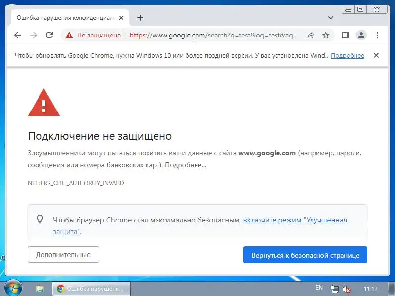Open the clock showing 11:13
Image resolution: width=395 pixels, height=296 pixels.
coord(371,289)
